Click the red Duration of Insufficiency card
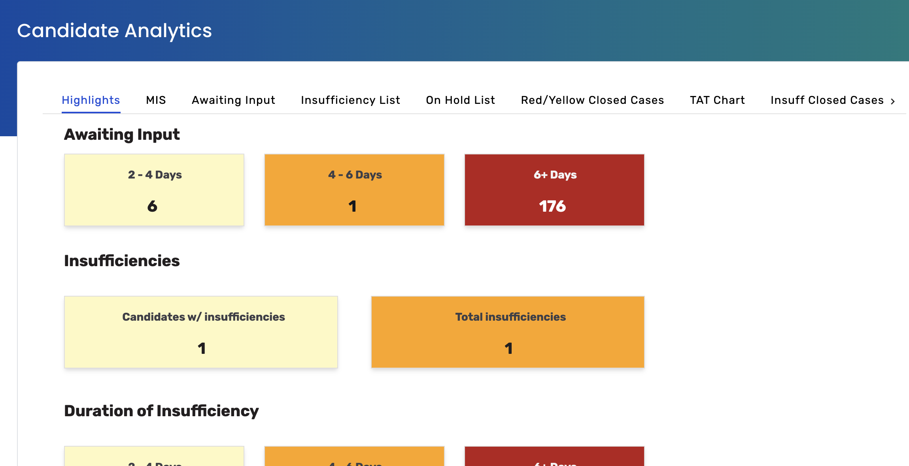Image resolution: width=909 pixels, height=466 pixels. point(554,457)
